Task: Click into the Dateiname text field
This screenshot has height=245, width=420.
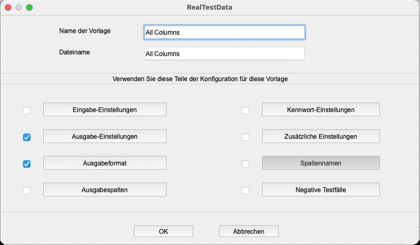Action: [x=225, y=54]
